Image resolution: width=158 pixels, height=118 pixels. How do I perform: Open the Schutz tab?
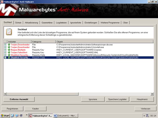point(18,23)
